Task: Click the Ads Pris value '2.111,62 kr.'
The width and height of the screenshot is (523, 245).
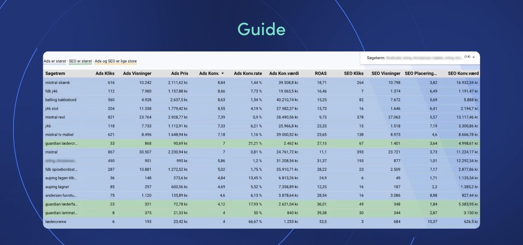Action: (x=178, y=82)
